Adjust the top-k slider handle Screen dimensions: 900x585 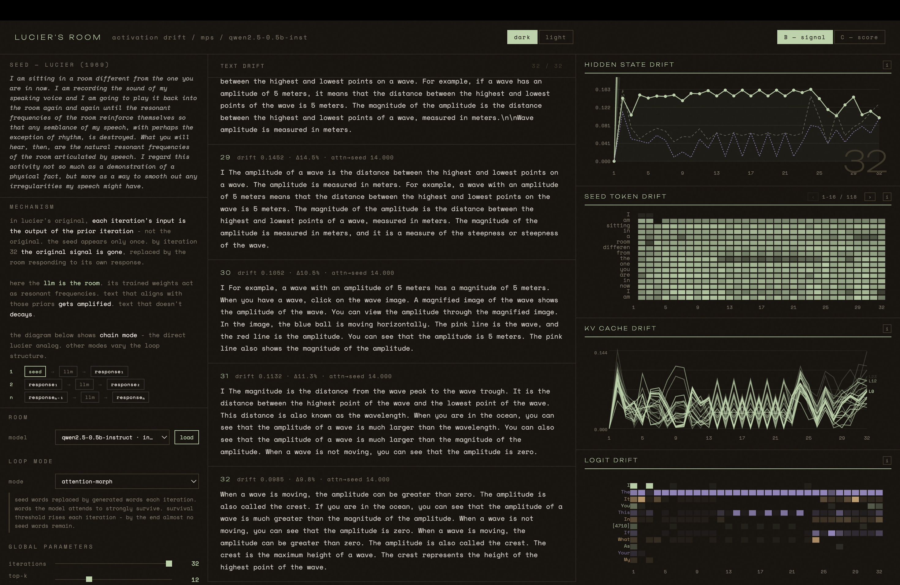[89, 579]
